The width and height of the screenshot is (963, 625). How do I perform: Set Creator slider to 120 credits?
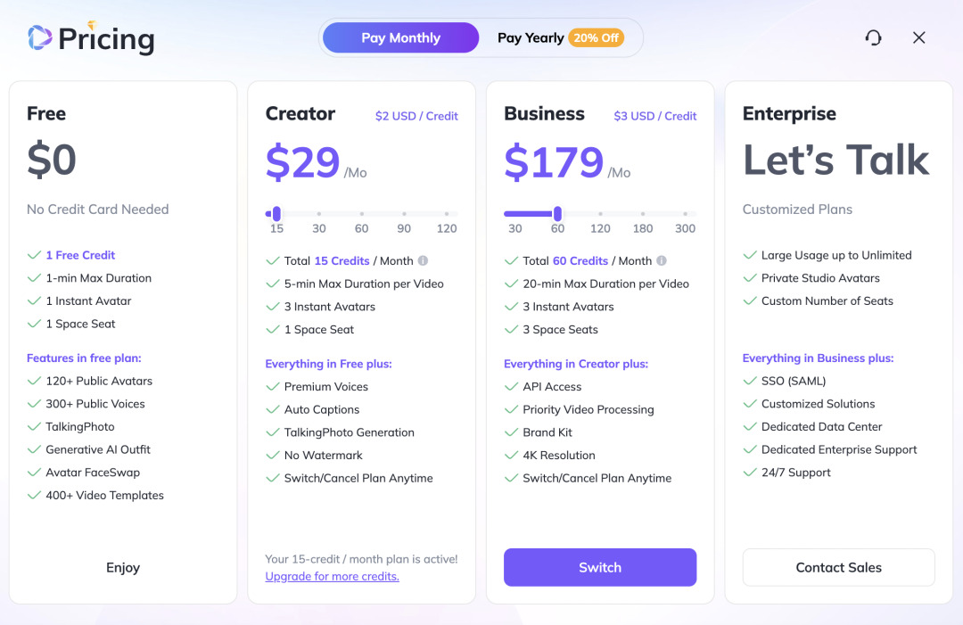(447, 214)
